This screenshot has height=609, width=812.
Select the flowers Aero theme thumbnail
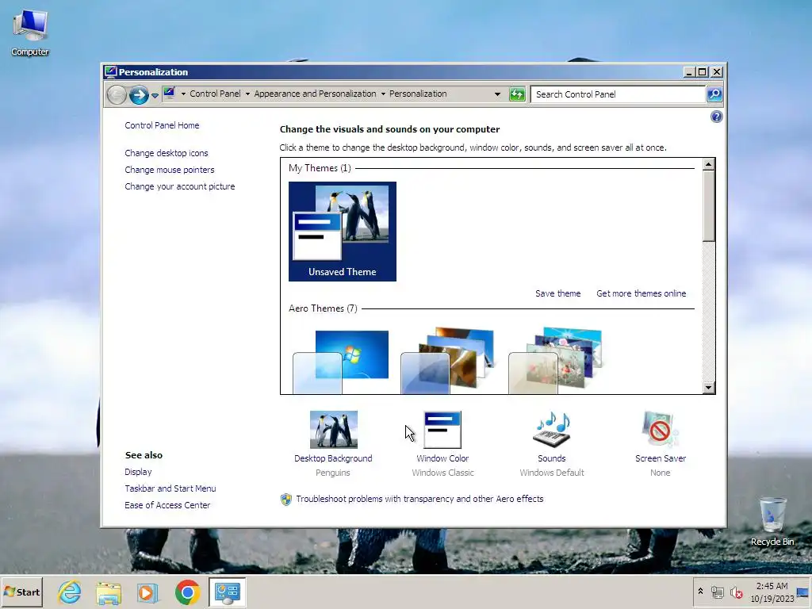click(555, 361)
